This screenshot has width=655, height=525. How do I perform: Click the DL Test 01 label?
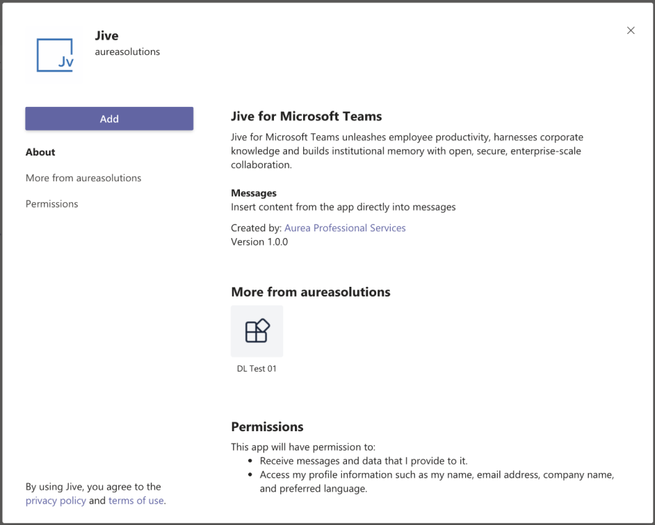click(257, 369)
